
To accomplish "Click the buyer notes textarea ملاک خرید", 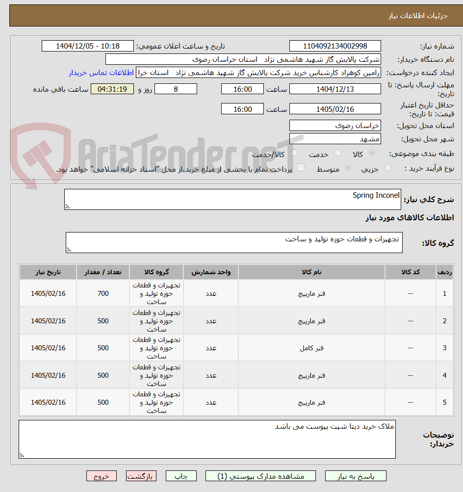I will point(207,440).
